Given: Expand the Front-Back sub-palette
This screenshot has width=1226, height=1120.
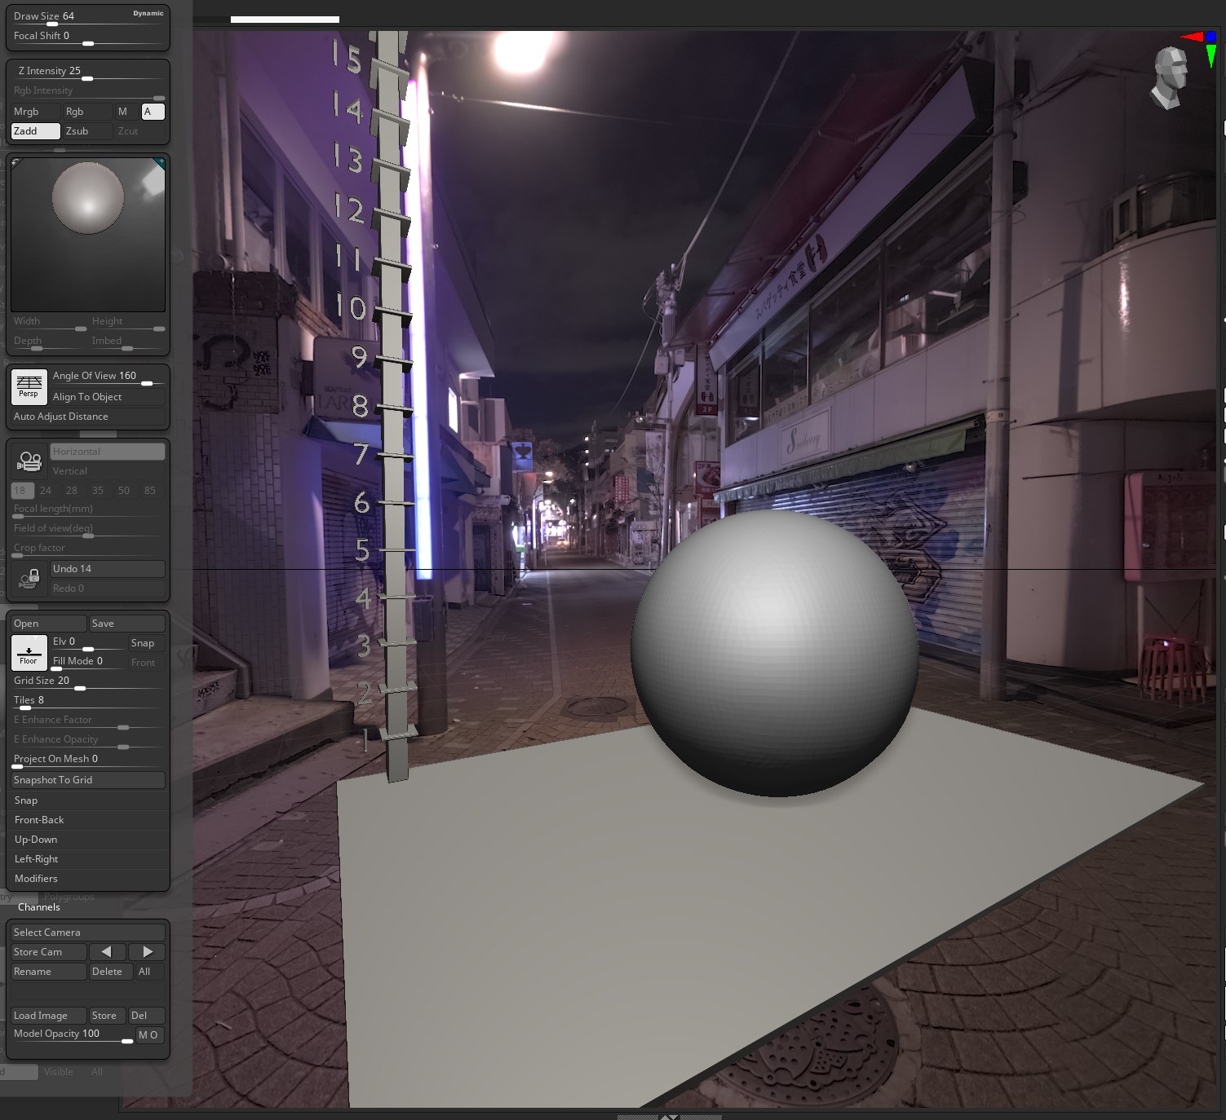Looking at the screenshot, I should pyautogui.click(x=39, y=820).
